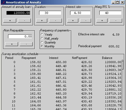Click the Interest rate input field
The image size is (126, 110).
pos(80,13)
